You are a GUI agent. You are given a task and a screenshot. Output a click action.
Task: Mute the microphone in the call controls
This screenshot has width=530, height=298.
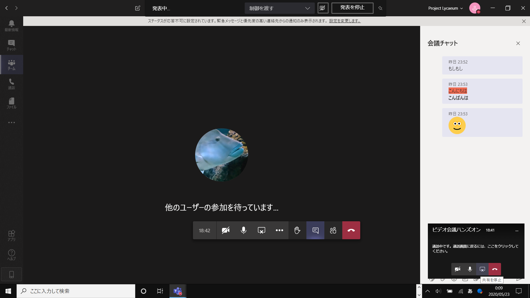click(x=243, y=230)
